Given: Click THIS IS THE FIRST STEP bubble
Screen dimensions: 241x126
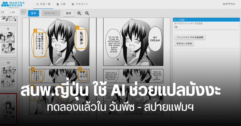Looking at the screenshot, I should pos(156,75).
